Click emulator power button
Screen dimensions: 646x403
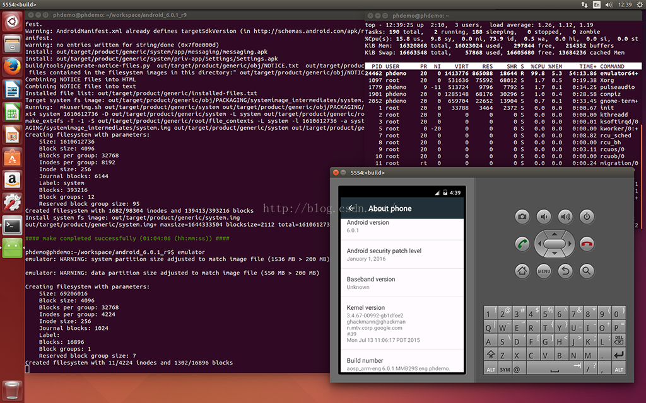pos(587,217)
